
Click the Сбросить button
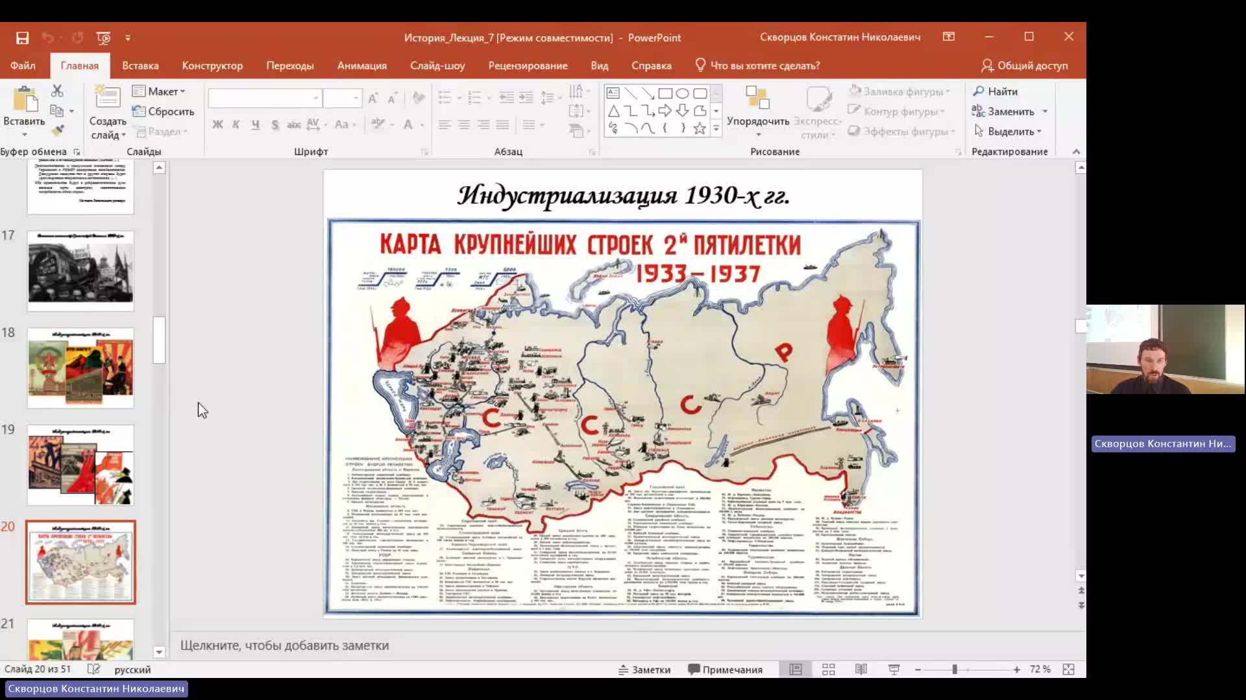(x=164, y=111)
